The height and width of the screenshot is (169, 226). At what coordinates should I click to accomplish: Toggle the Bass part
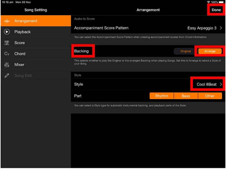[186, 96]
